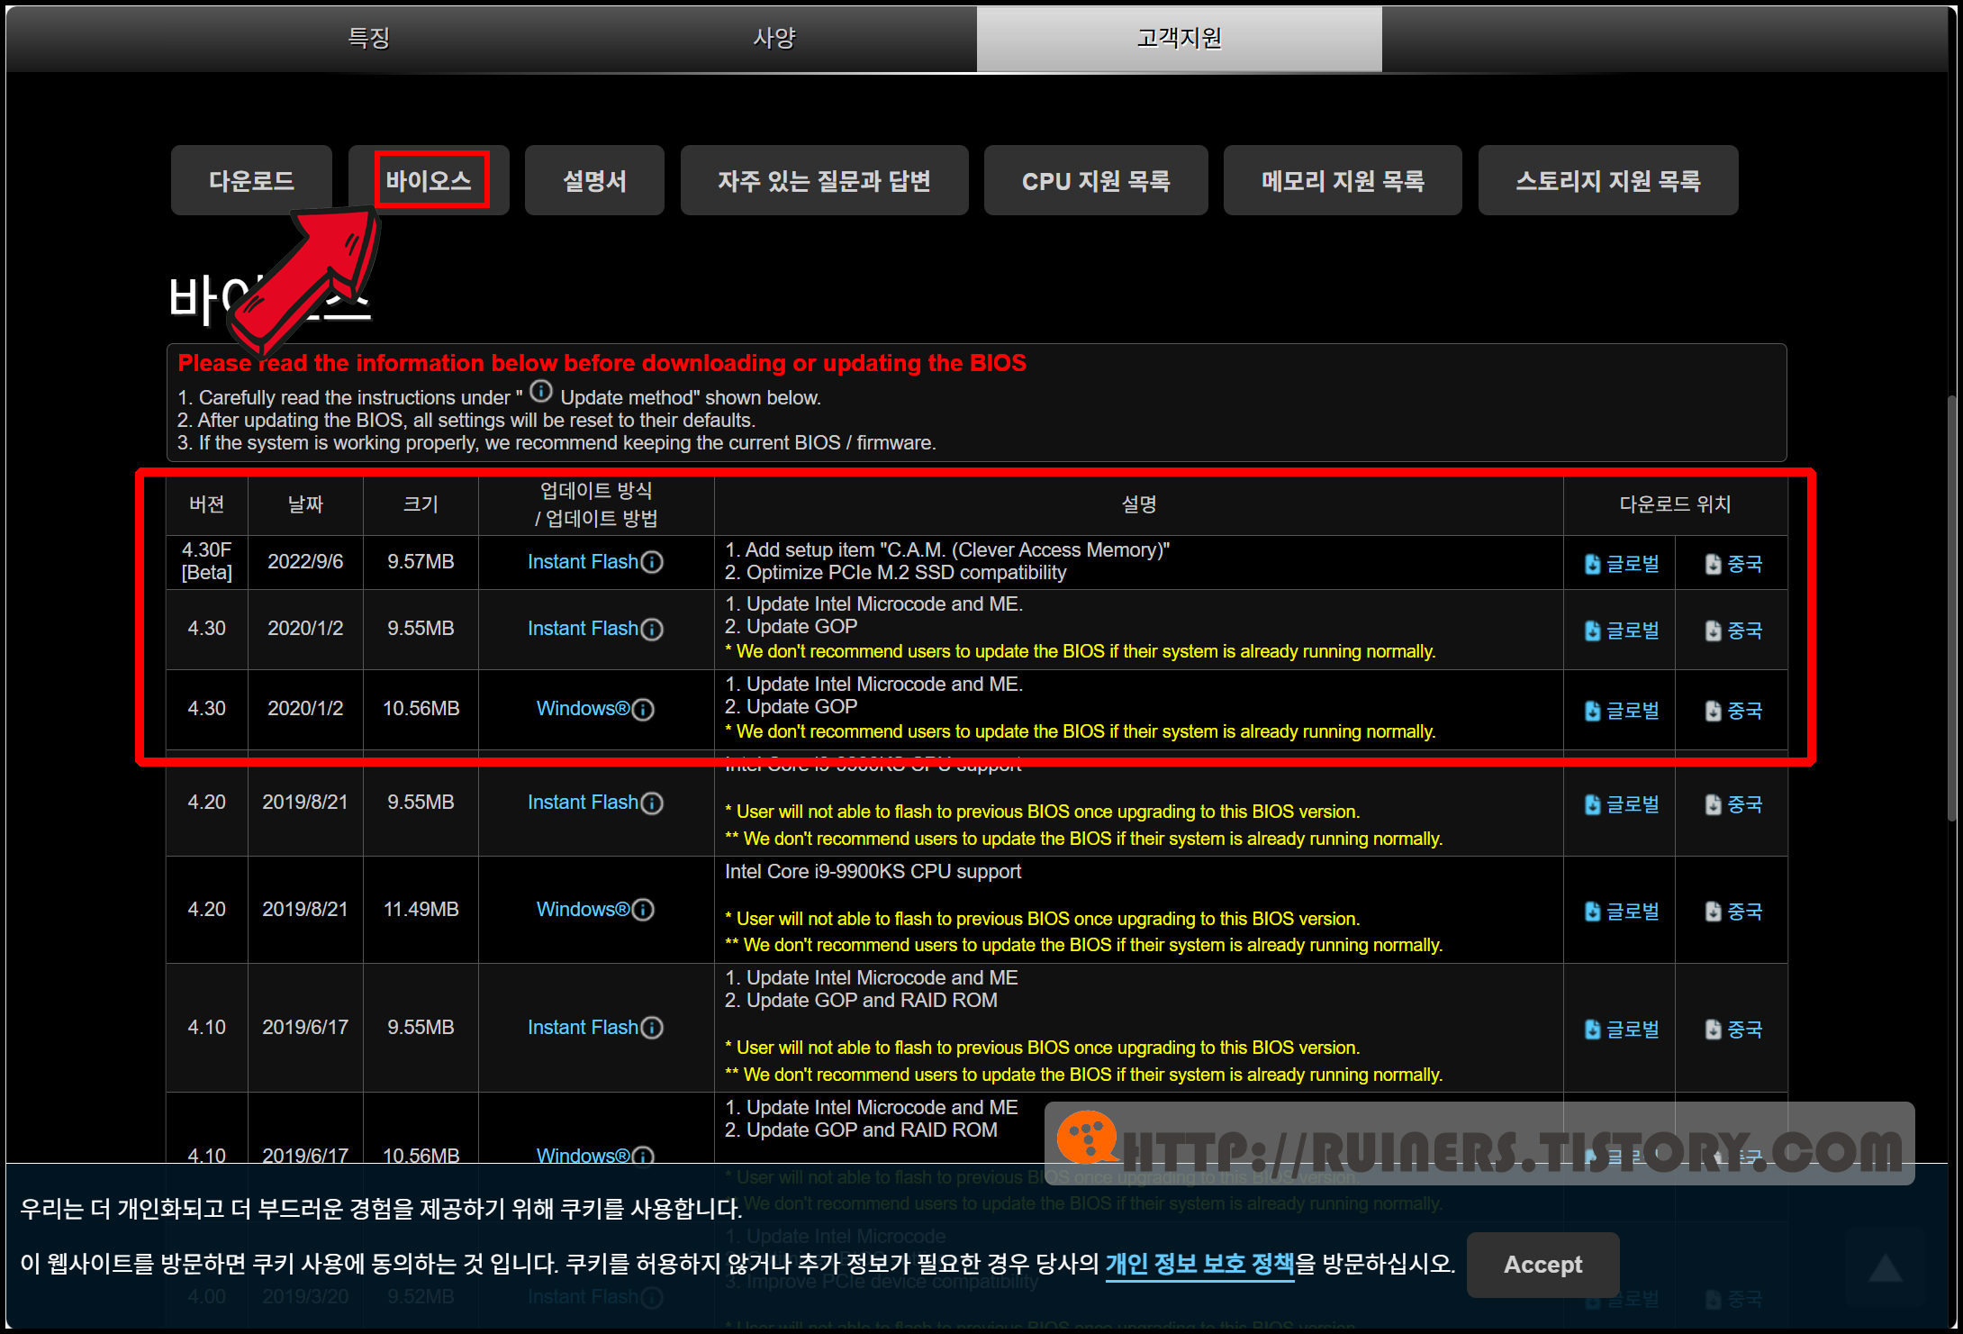Screen dimensions: 1963x1334
Task: Click China download icon for 4.30F Beta
Action: (x=1713, y=564)
